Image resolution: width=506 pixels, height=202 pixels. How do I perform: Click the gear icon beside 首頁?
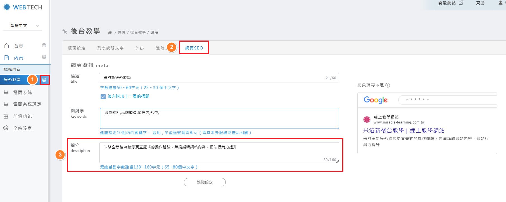click(44, 45)
